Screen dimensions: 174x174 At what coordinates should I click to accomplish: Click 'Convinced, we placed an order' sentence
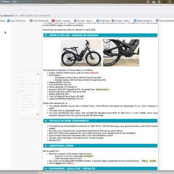69,30
